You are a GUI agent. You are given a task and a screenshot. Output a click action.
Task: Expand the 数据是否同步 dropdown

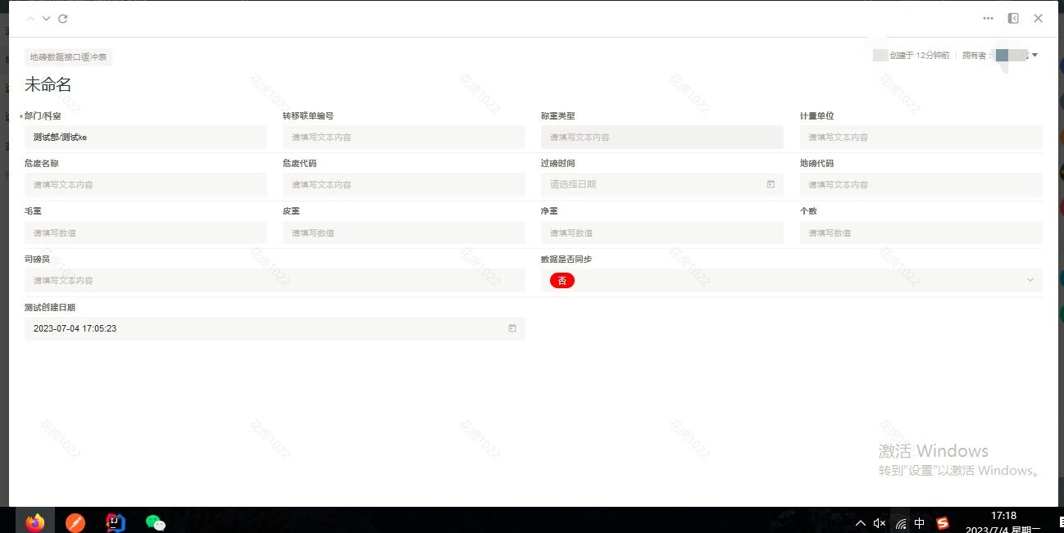click(x=1030, y=280)
